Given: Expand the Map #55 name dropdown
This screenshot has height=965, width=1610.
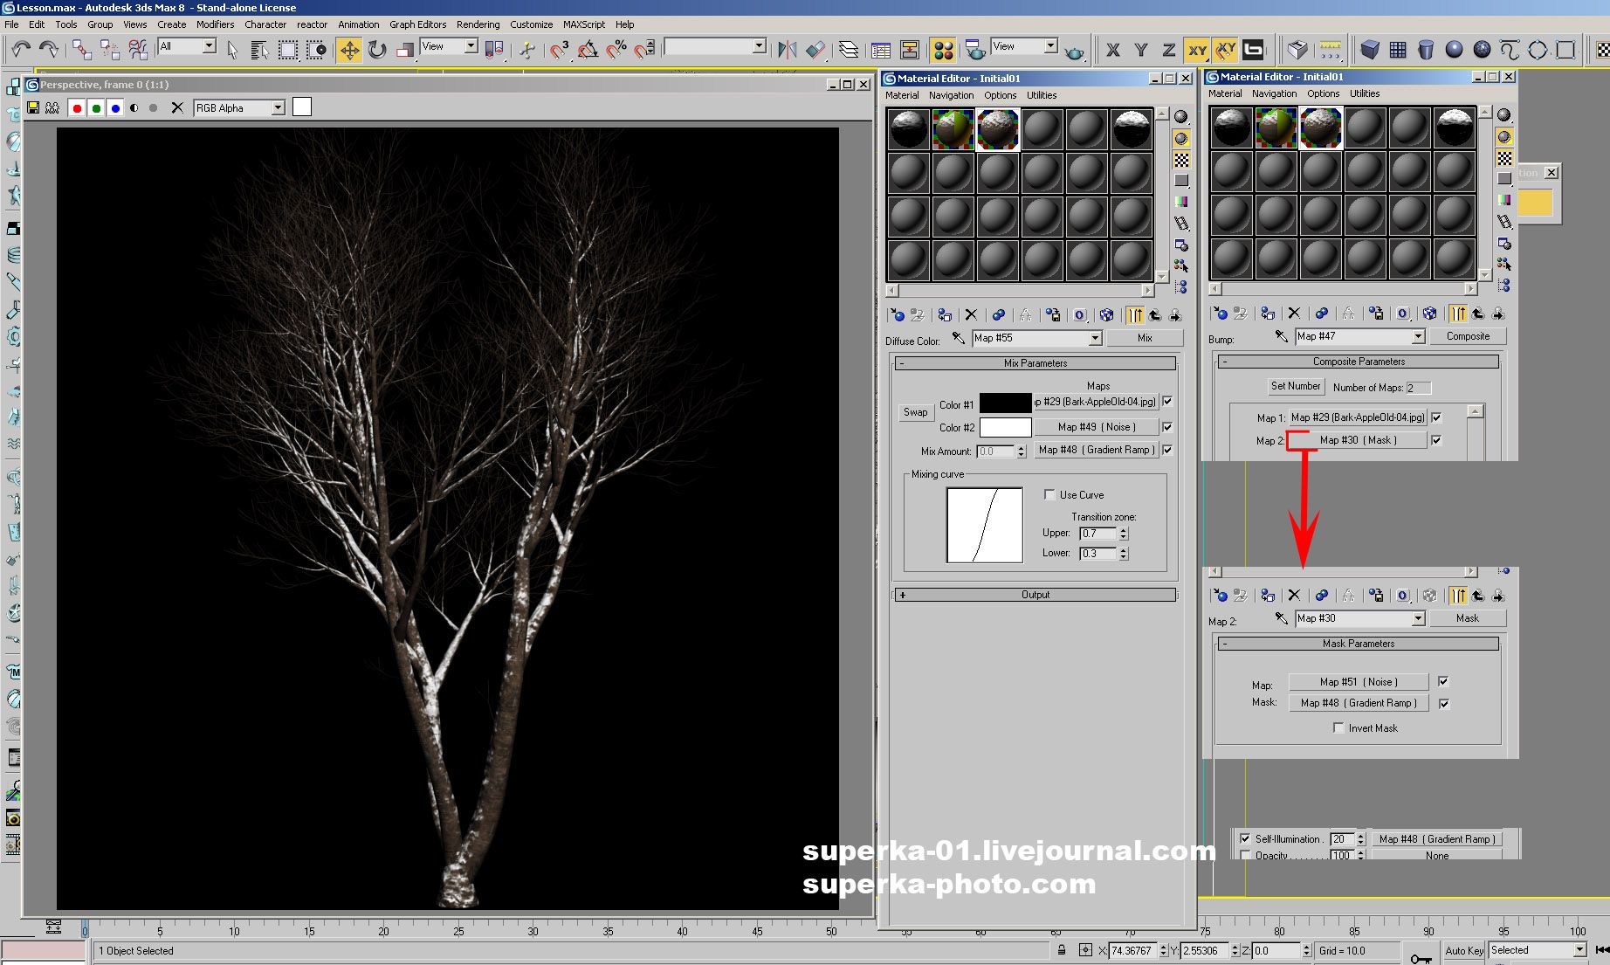Looking at the screenshot, I should [1095, 338].
